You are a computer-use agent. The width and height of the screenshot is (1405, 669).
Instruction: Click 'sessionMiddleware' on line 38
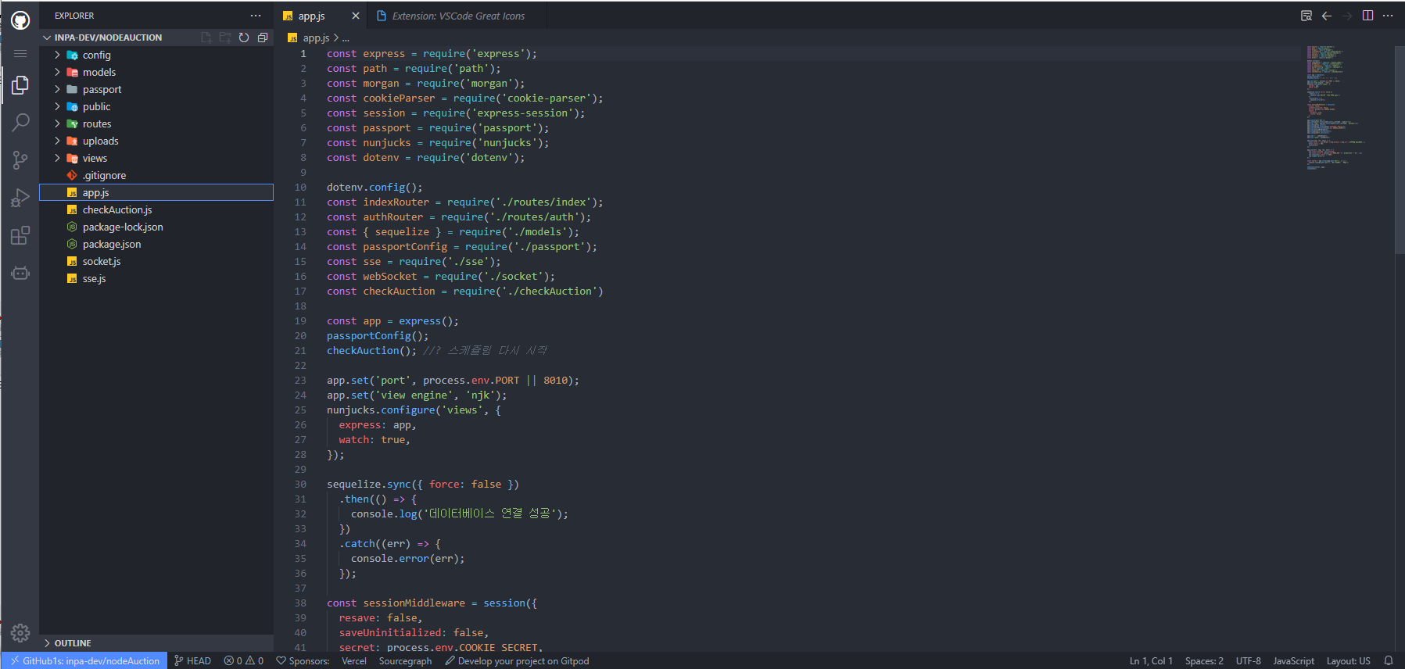414,603
